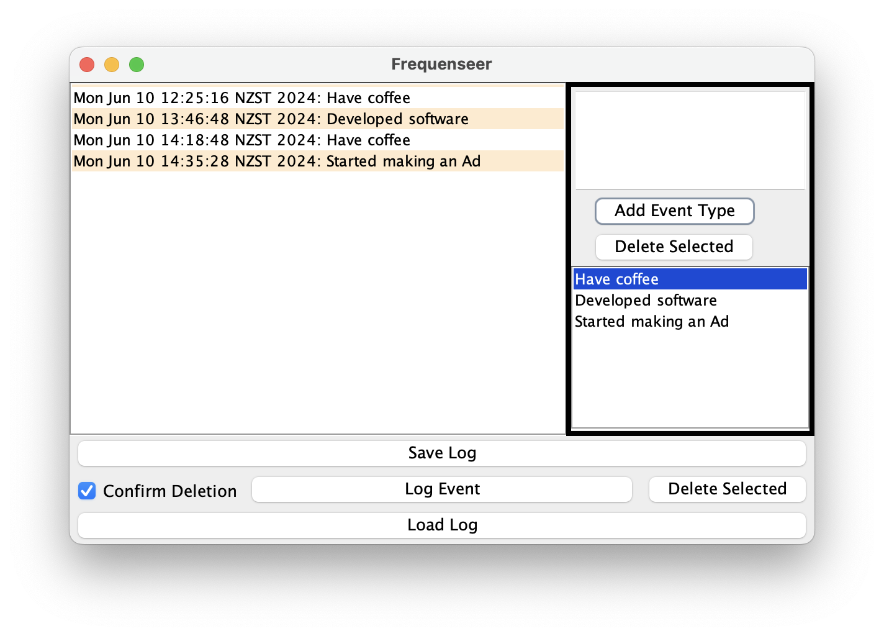Screen dimensions: 884x636
Task: Choose Developed software in event types list
Action: 646,301
